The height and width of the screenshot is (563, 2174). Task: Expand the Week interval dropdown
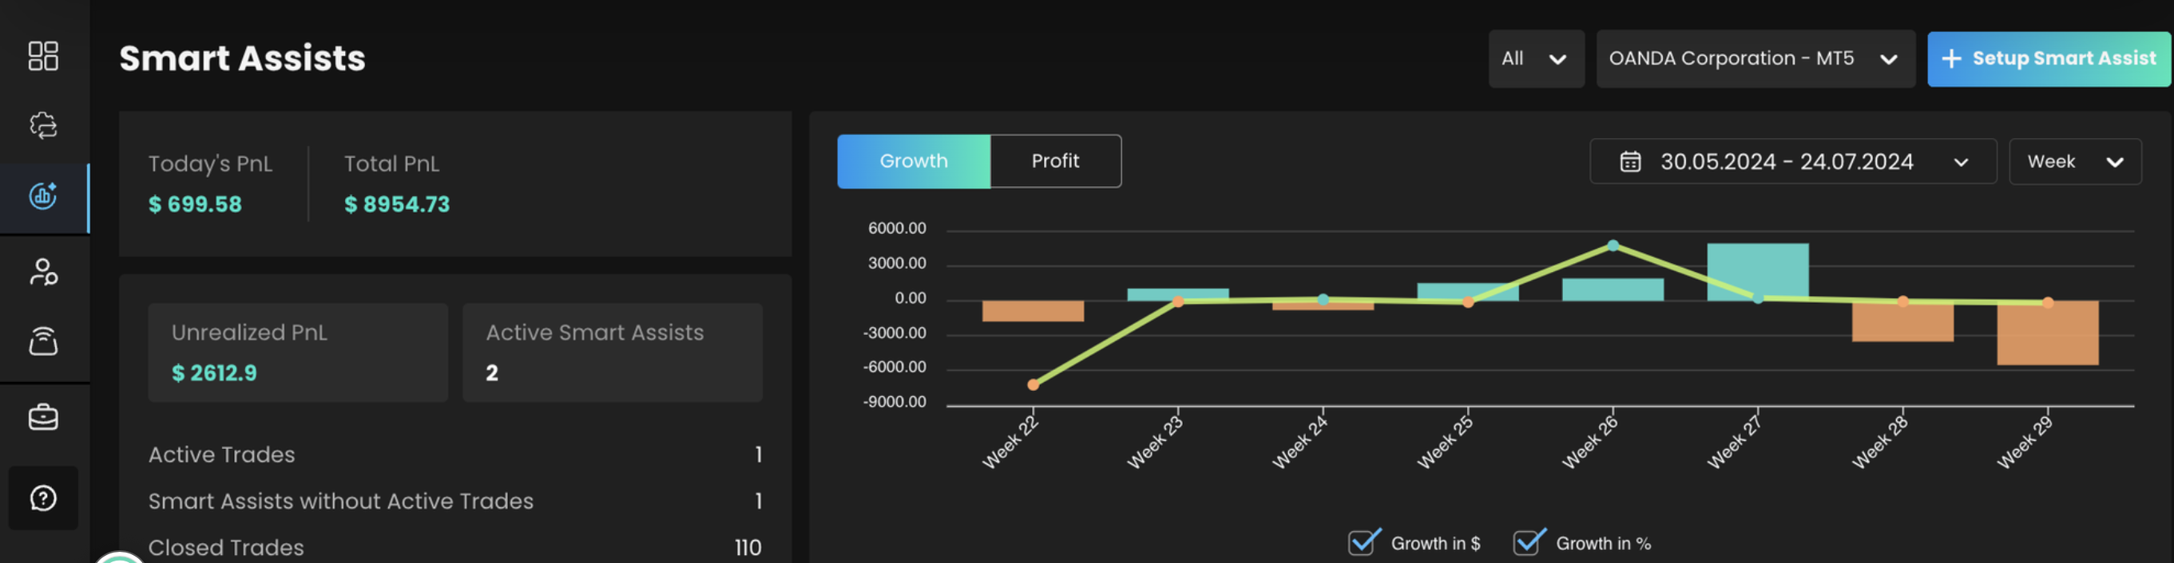[x=2073, y=162]
